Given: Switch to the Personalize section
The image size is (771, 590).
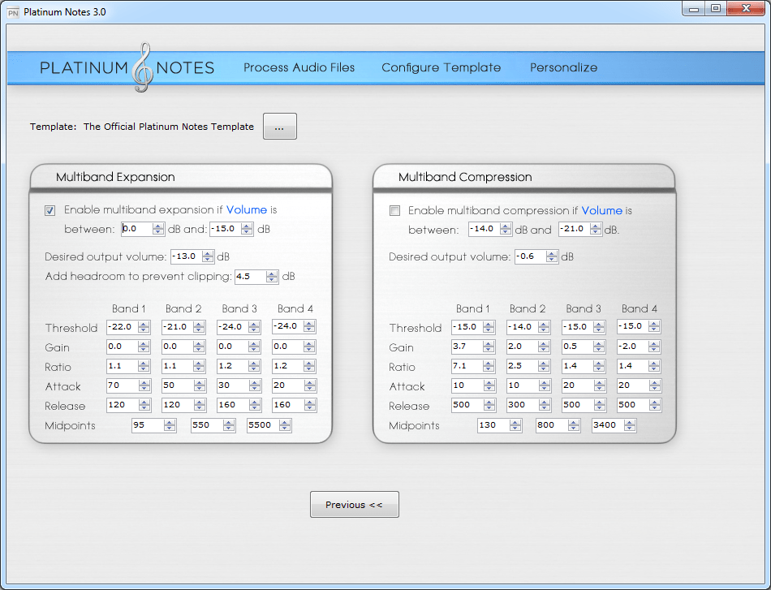Looking at the screenshot, I should click(563, 68).
